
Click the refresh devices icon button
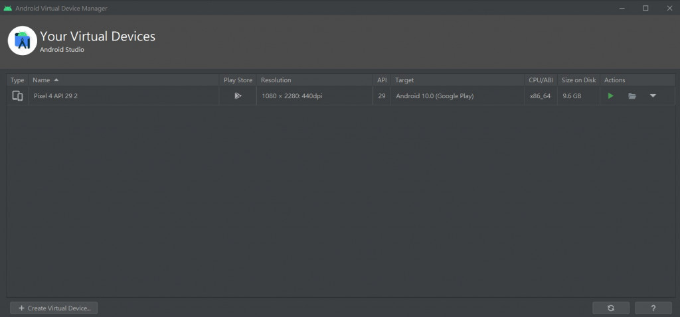611,308
